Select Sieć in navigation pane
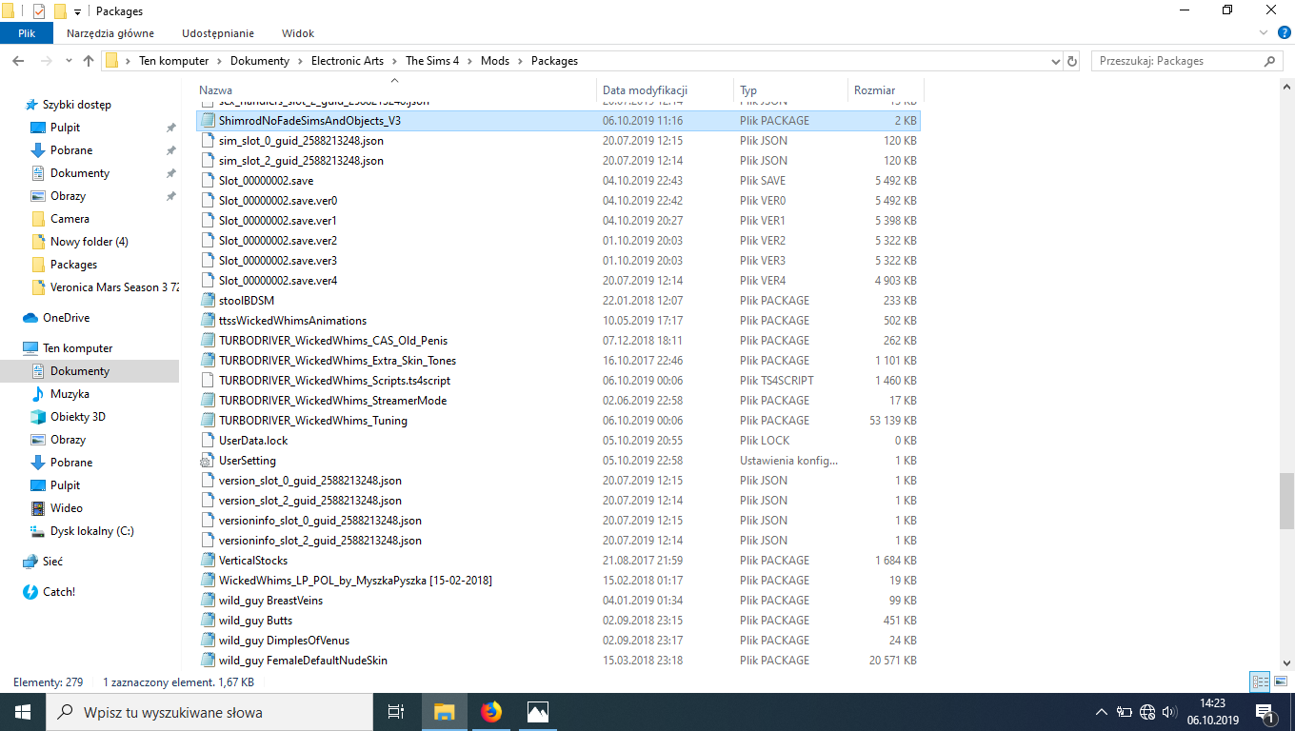This screenshot has height=731, width=1295. 52,562
